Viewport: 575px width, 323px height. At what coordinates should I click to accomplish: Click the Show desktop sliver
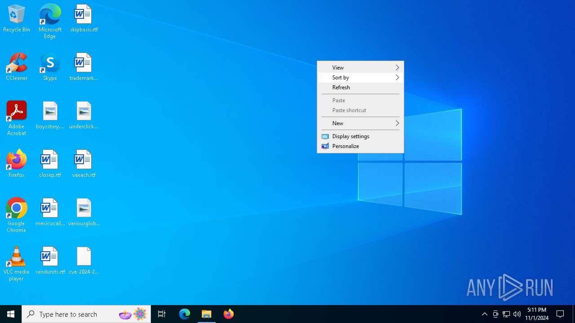(574, 314)
